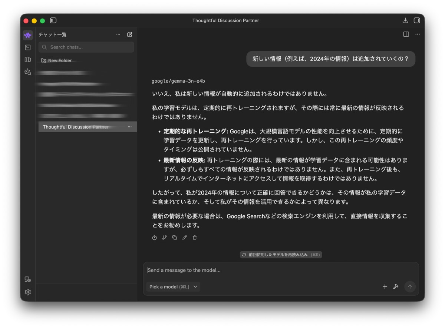The height and width of the screenshot is (328, 445).
Task: Open the My Models library icon
Action: (x=27, y=60)
